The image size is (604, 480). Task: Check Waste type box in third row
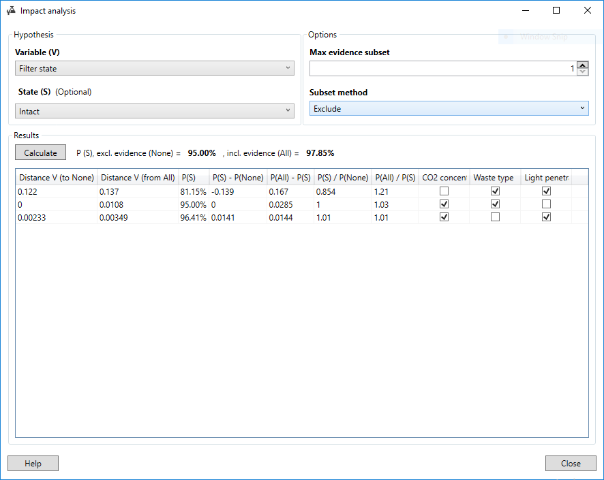click(x=496, y=217)
